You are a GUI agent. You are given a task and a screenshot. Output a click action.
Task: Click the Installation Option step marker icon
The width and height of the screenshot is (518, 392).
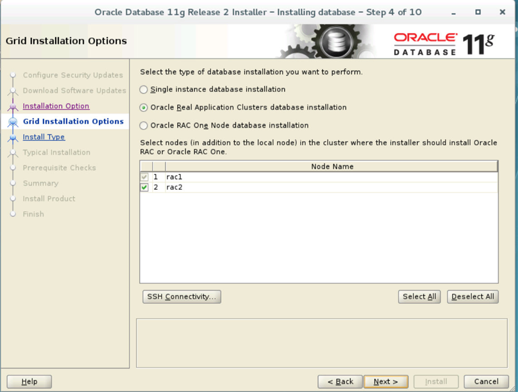pos(13,106)
